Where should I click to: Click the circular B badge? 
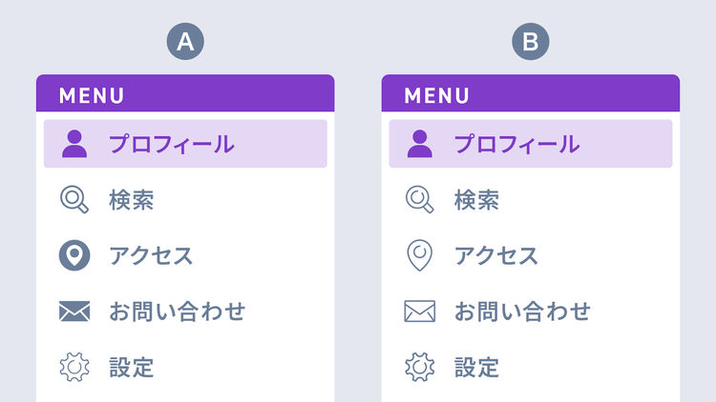click(531, 41)
